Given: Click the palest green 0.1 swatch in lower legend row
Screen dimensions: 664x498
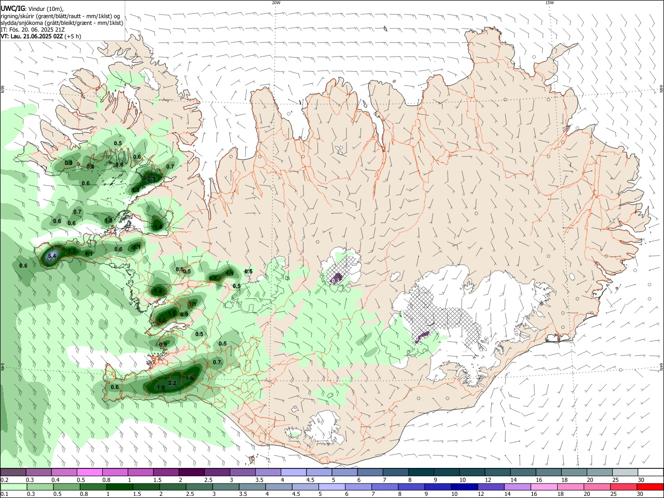Looking at the screenshot, I should (13, 487).
